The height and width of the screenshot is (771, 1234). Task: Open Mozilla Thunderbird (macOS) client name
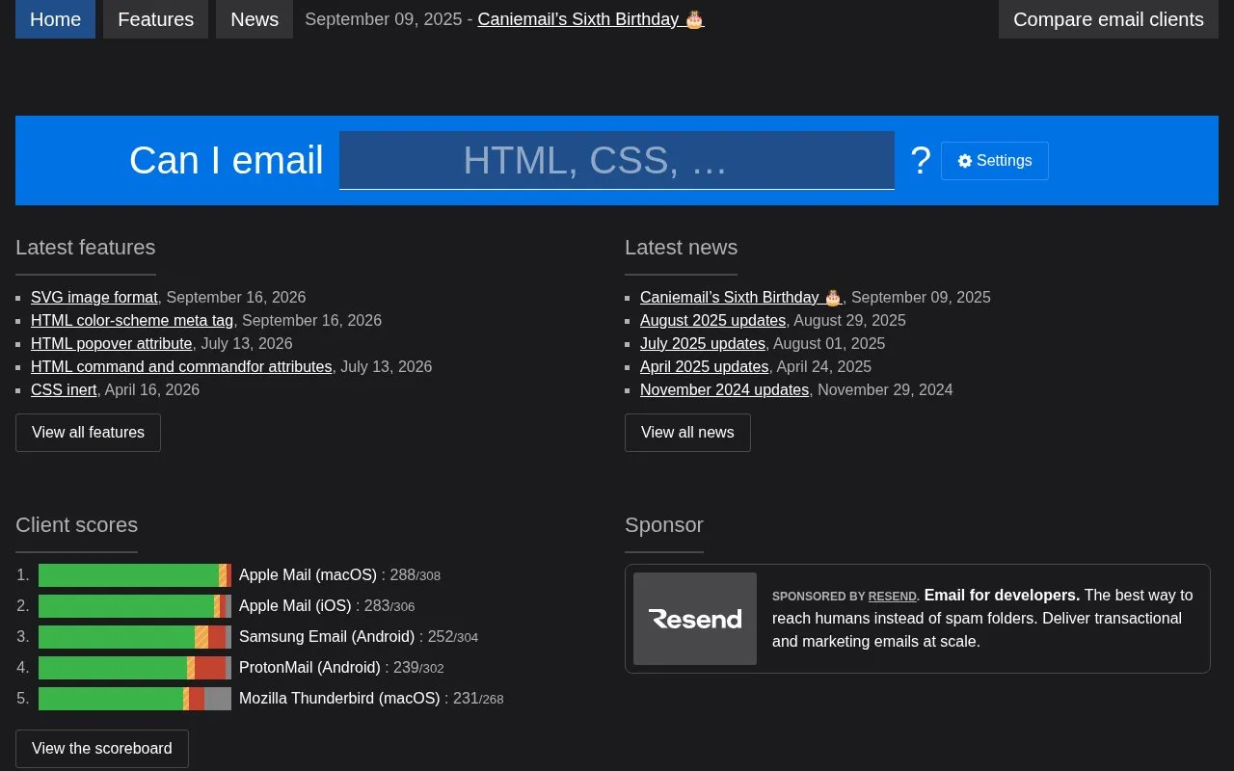click(x=339, y=699)
